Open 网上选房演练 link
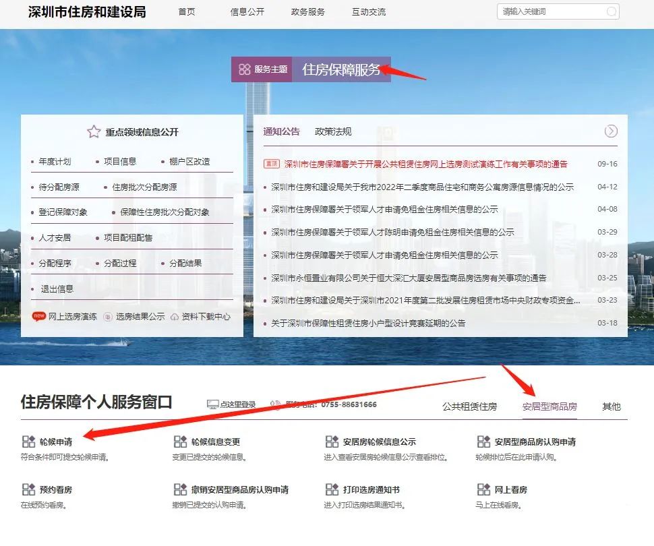This screenshot has width=654, height=546. click(x=73, y=317)
